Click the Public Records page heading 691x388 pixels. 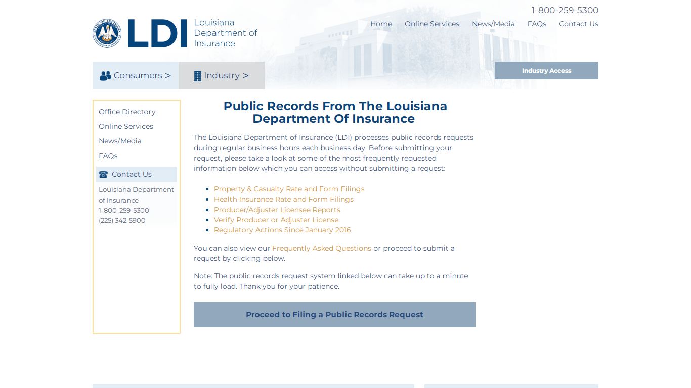click(335, 112)
